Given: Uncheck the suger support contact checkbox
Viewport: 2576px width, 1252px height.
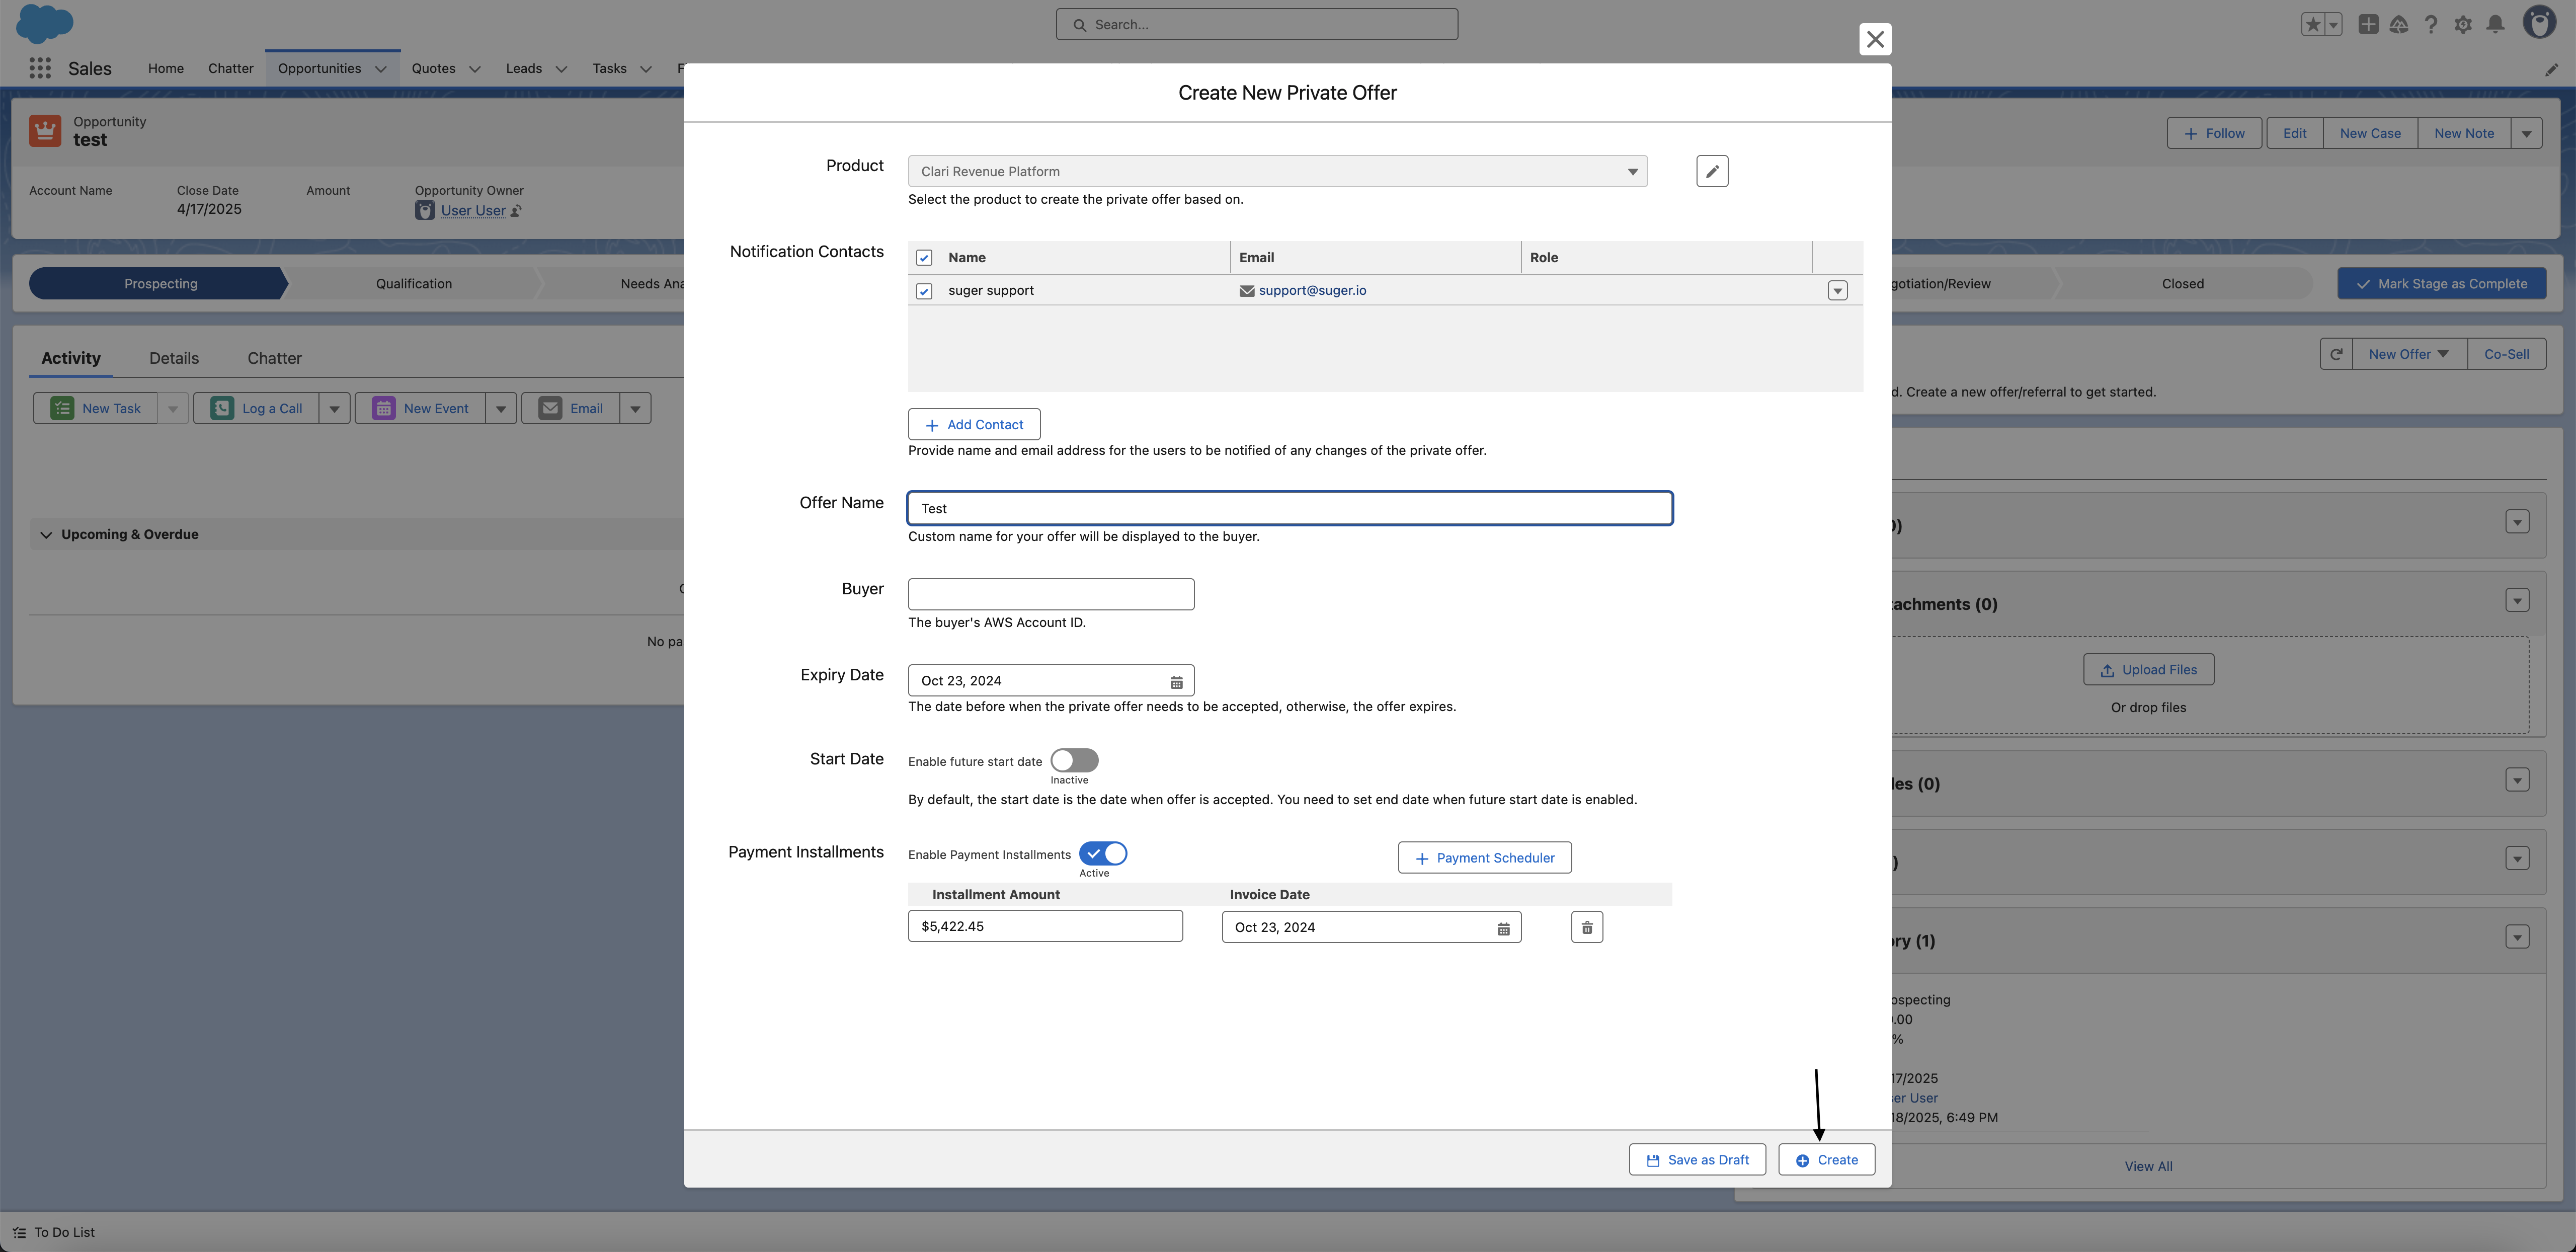Looking at the screenshot, I should 924,291.
